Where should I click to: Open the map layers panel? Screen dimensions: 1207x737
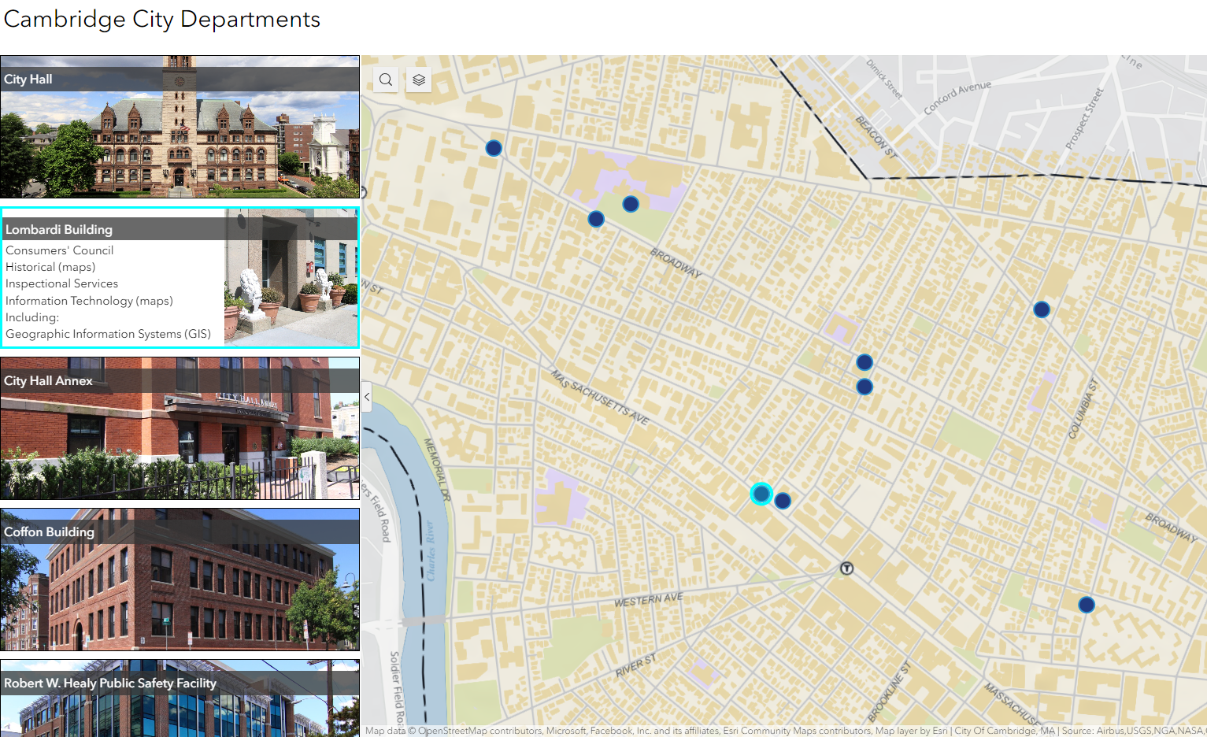coord(419,80)
